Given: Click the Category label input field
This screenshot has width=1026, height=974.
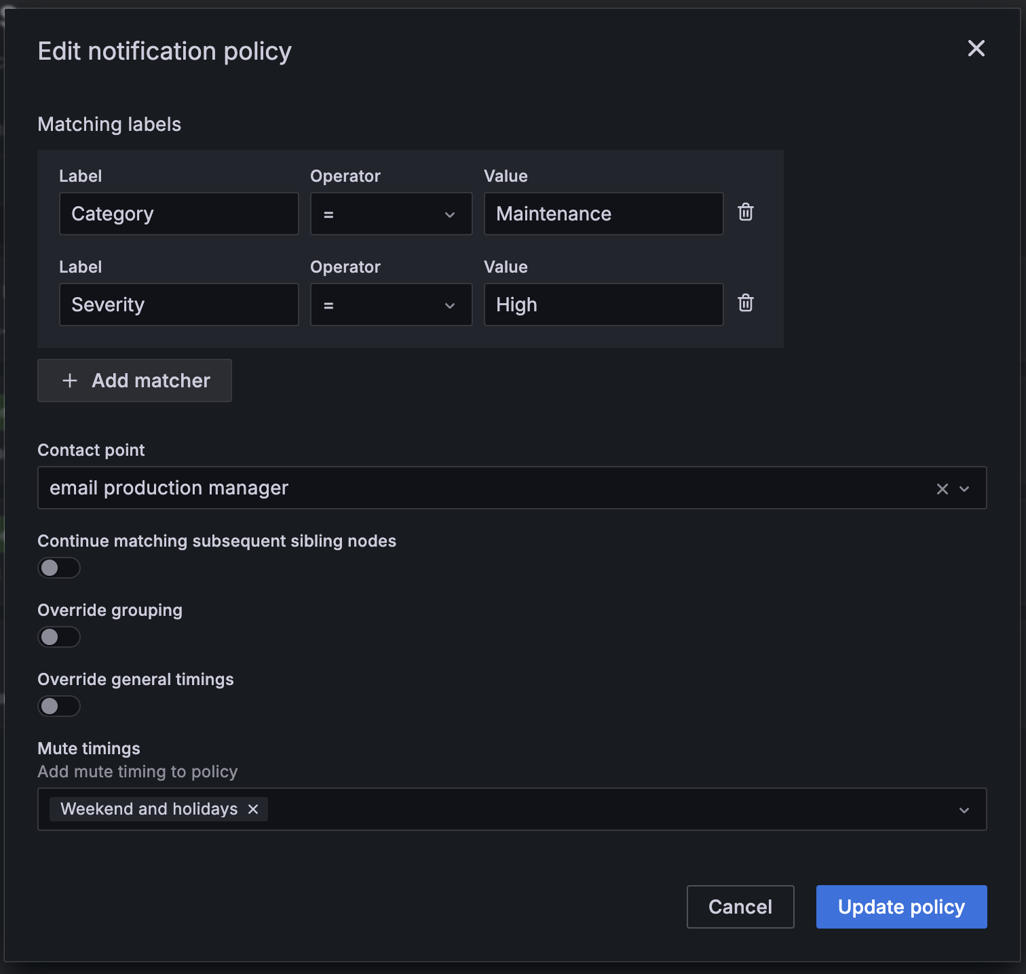Looking at the screenshot, I should (179, 214).
